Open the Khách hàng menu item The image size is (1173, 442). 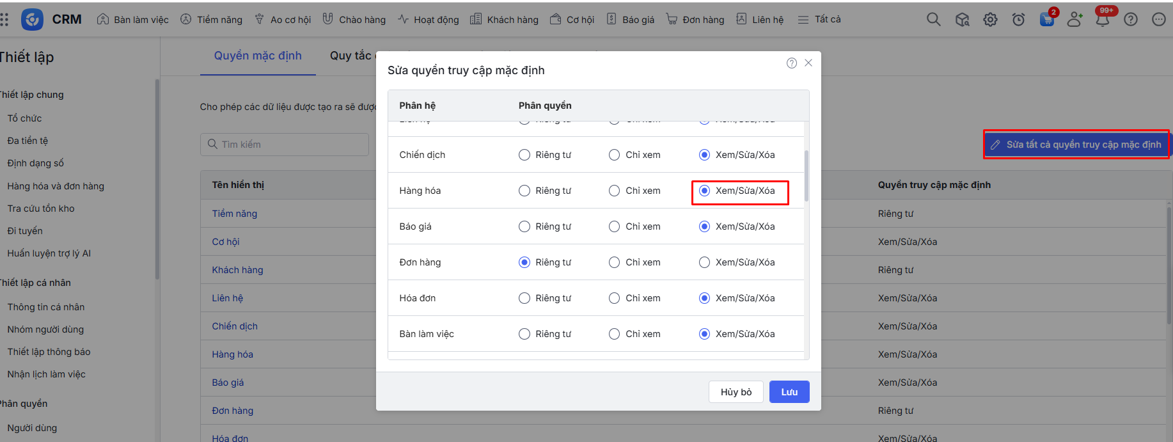click(x=504, y=20)
